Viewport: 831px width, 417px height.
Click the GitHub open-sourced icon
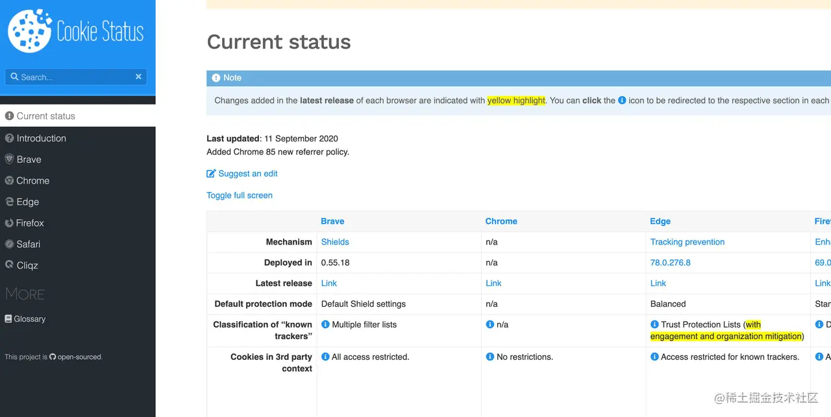tap(53, 357)
